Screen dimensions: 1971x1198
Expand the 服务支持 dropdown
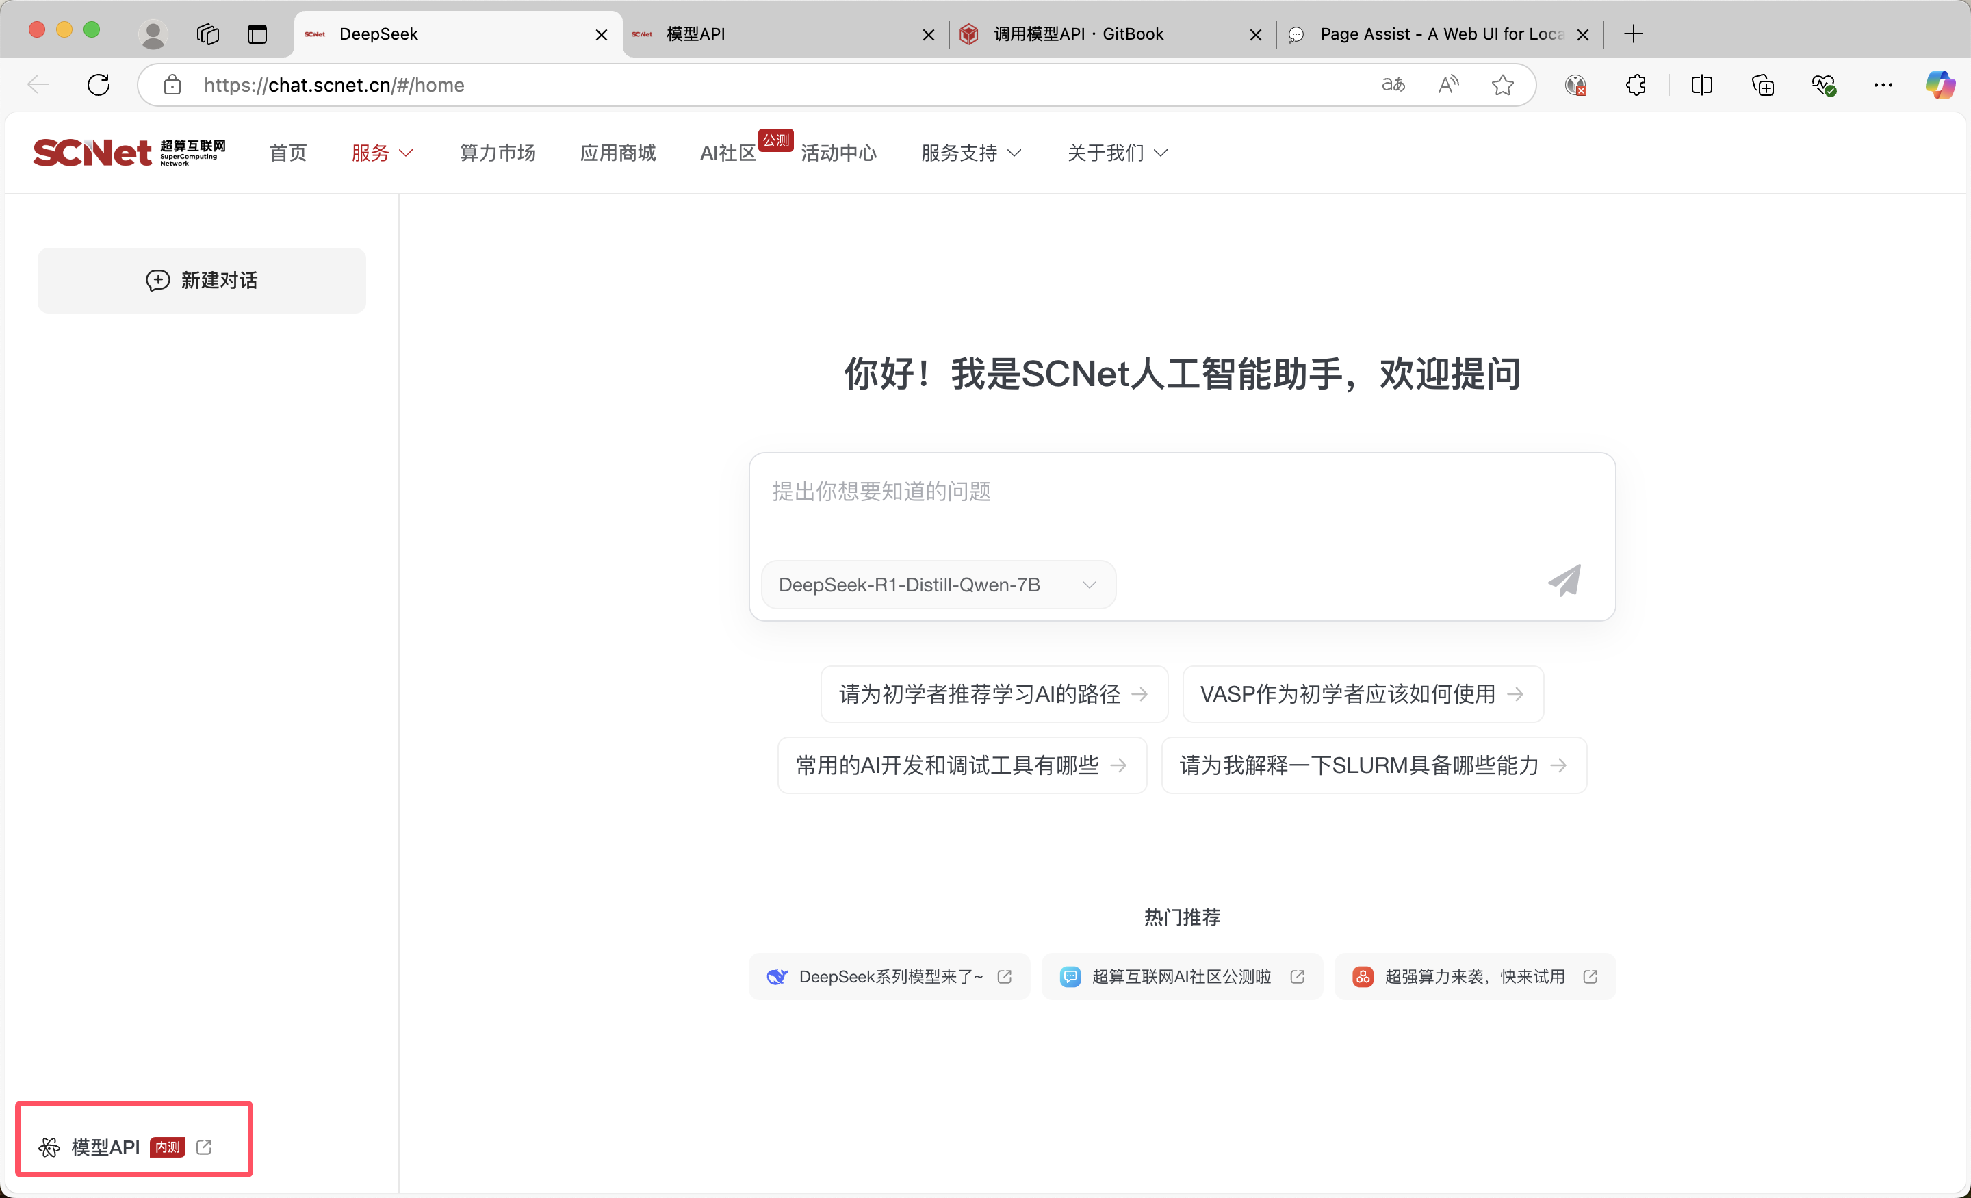click(x=971, y=153)
